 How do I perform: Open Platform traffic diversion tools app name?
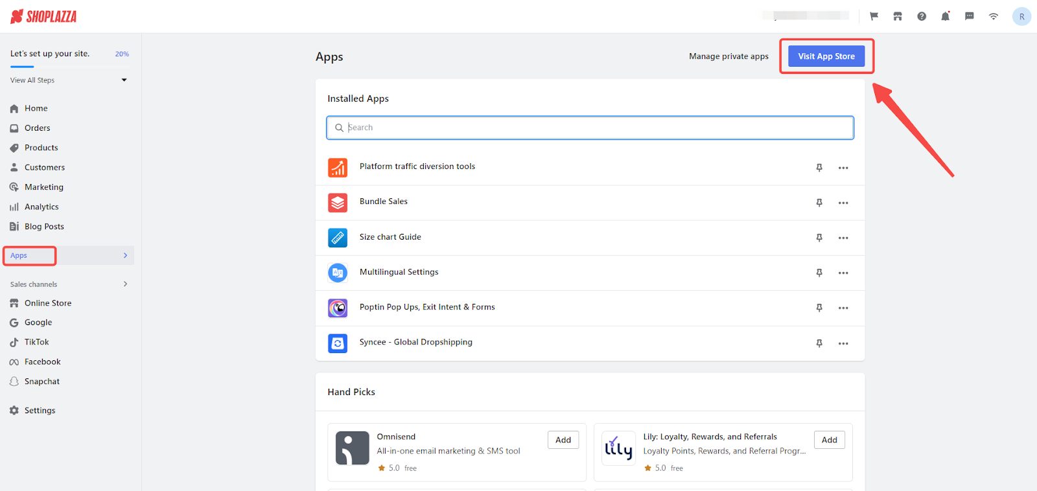click(x=417, y=166)
